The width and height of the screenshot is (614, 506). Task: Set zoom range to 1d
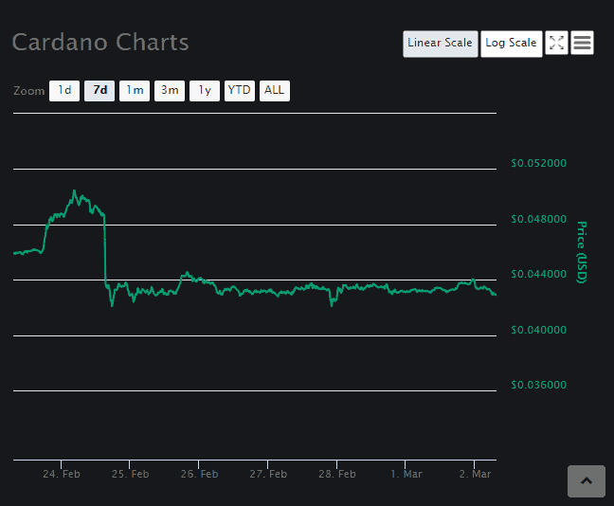64,91
